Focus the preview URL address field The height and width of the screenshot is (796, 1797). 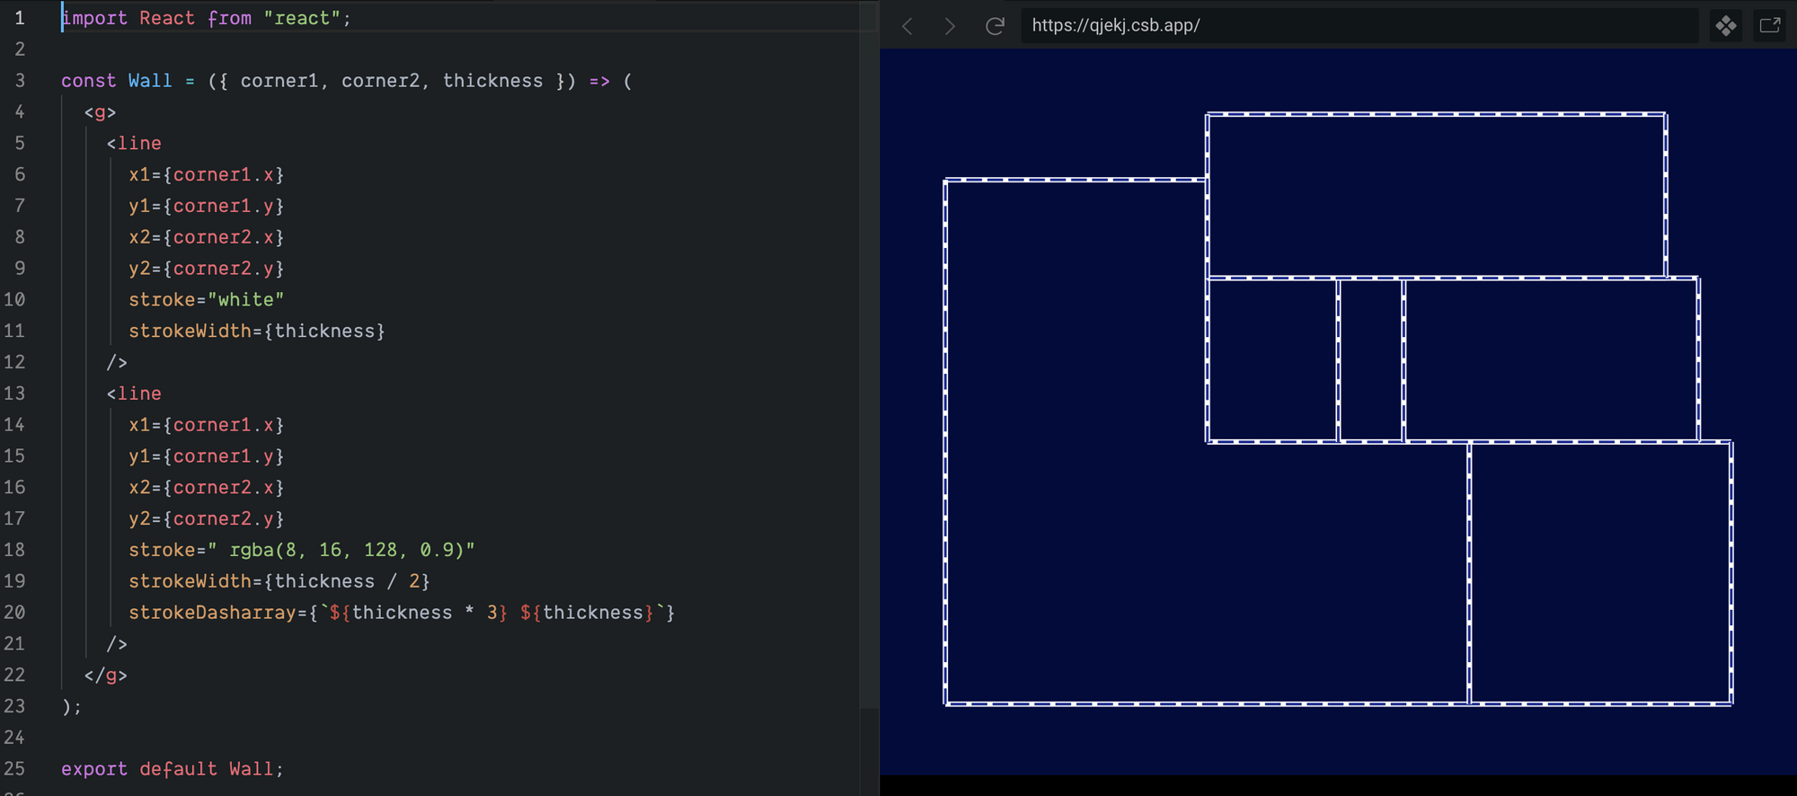(1348, 26)
